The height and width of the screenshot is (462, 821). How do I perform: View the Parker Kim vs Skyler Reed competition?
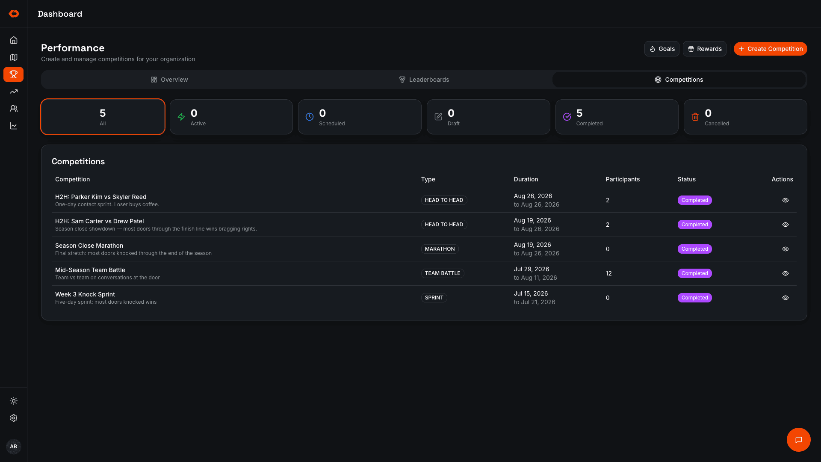(x=785, y=200)
